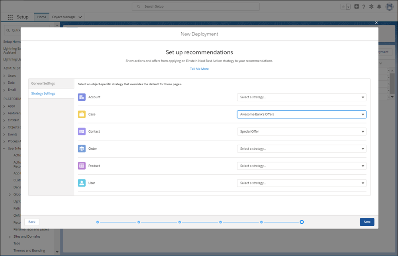Switch to the Home tab

[x=41, y=17]
